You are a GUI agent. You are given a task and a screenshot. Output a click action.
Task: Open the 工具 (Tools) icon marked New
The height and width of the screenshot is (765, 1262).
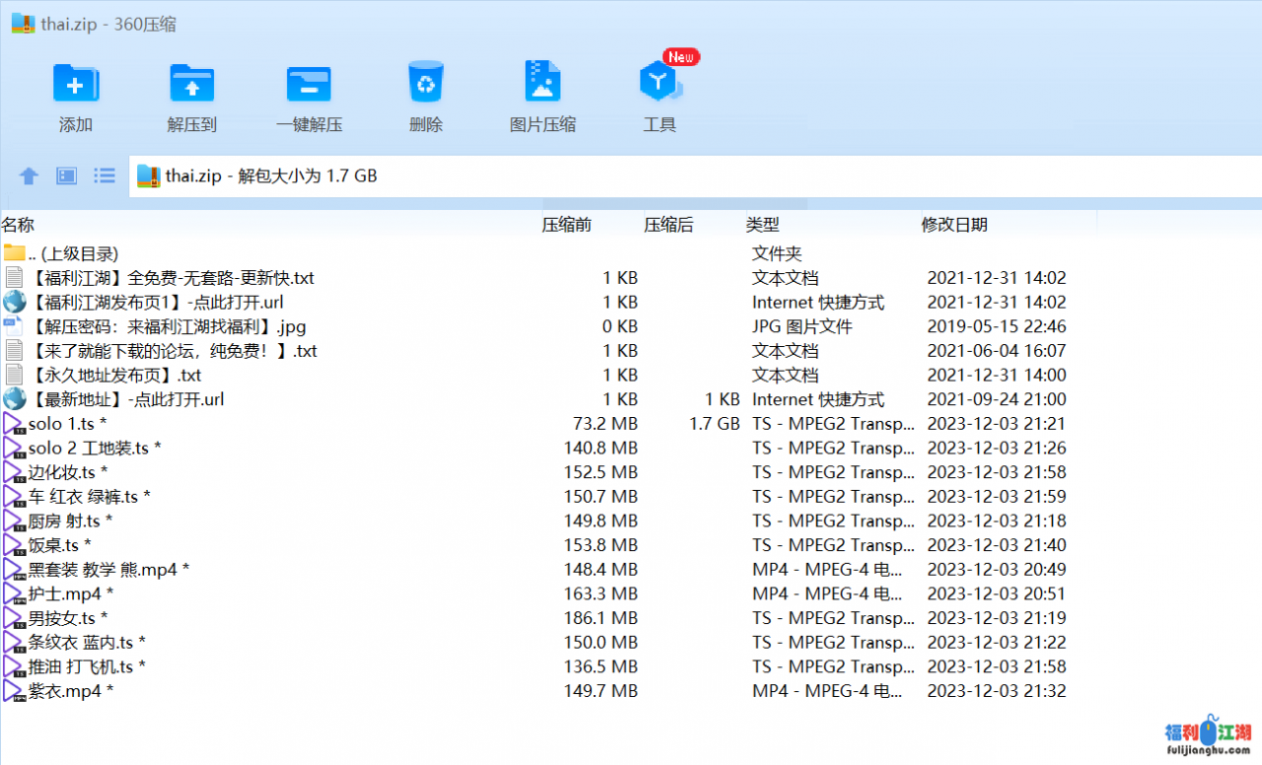click(x=659, y=86)
